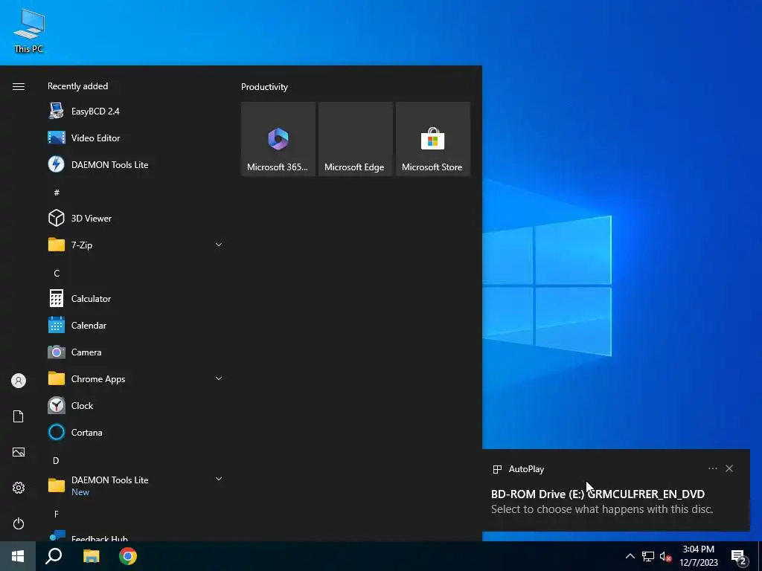Image resolution: width=762 pixels, height=571 pixels.
Task: Open Feedback Hub app
Action: point(135,535)
